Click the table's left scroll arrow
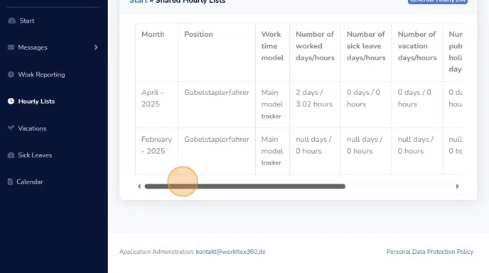489x273 pixels. pyautogui.click(x=139, y=186)
